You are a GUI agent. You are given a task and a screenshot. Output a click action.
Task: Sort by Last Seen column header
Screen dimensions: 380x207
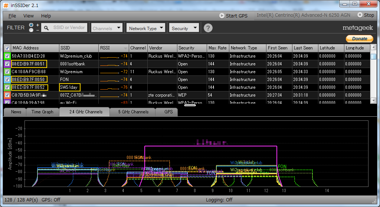coord(305,48)
